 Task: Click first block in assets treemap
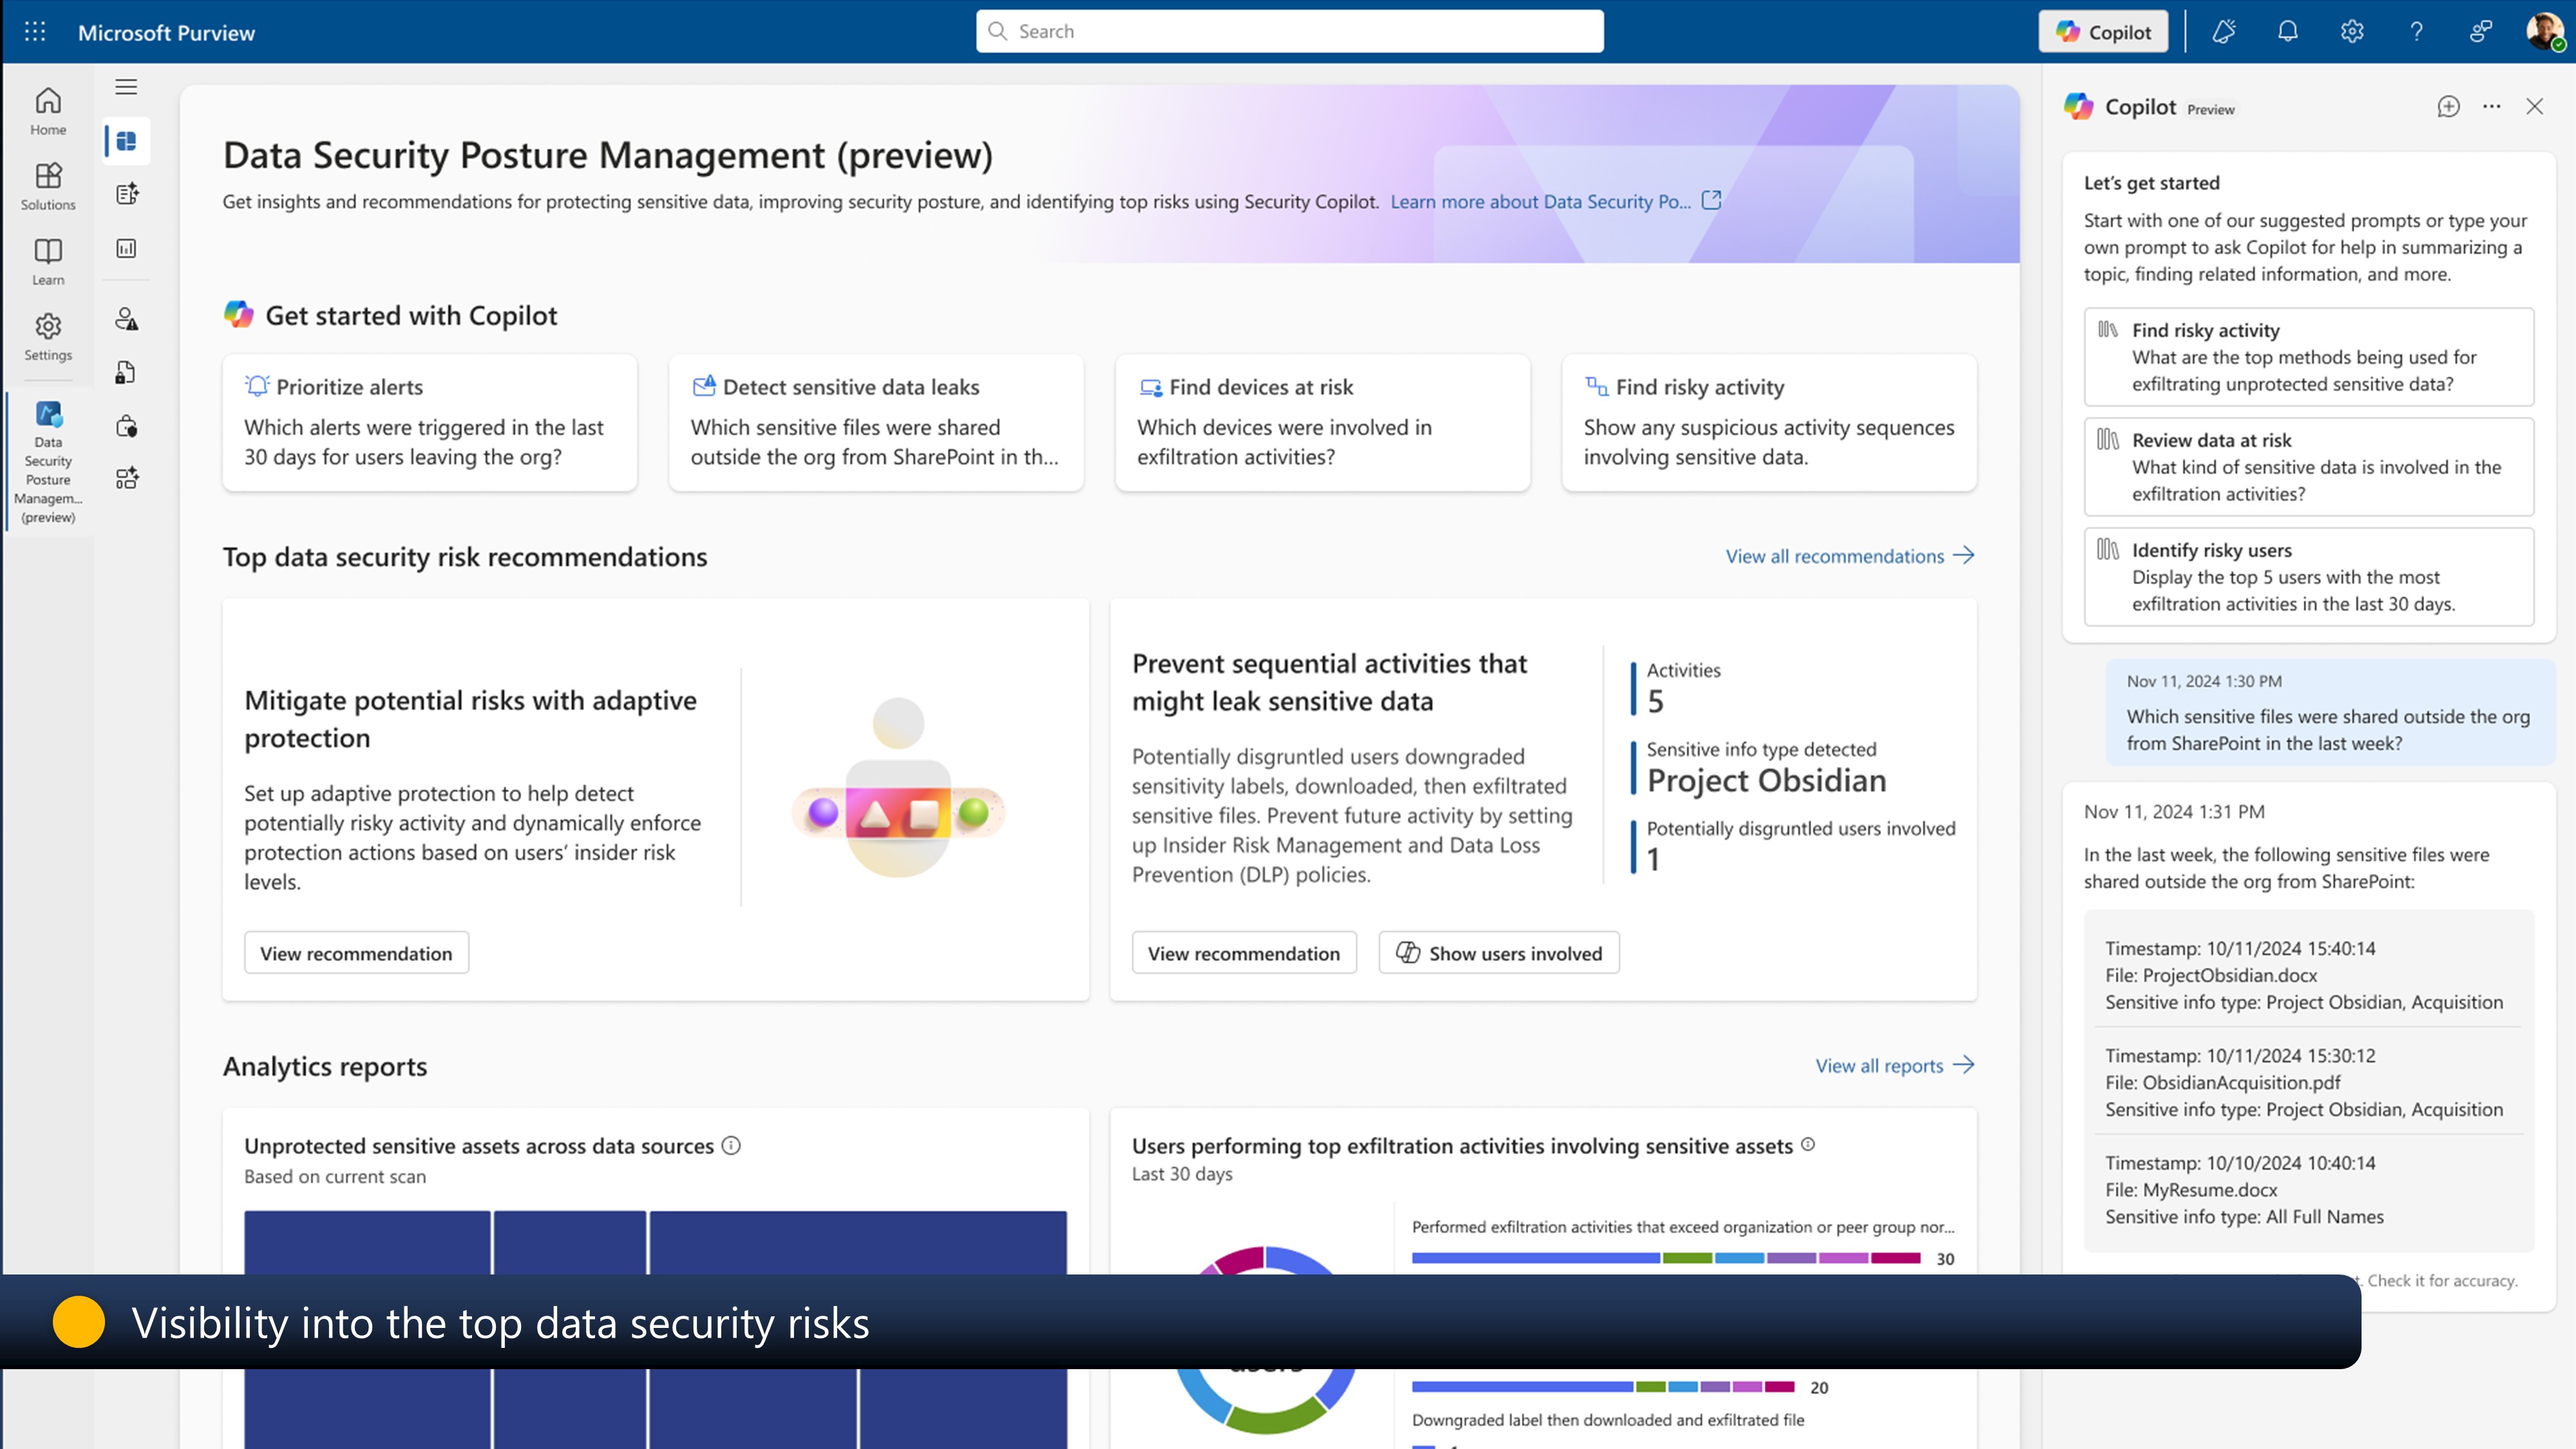367,1242
